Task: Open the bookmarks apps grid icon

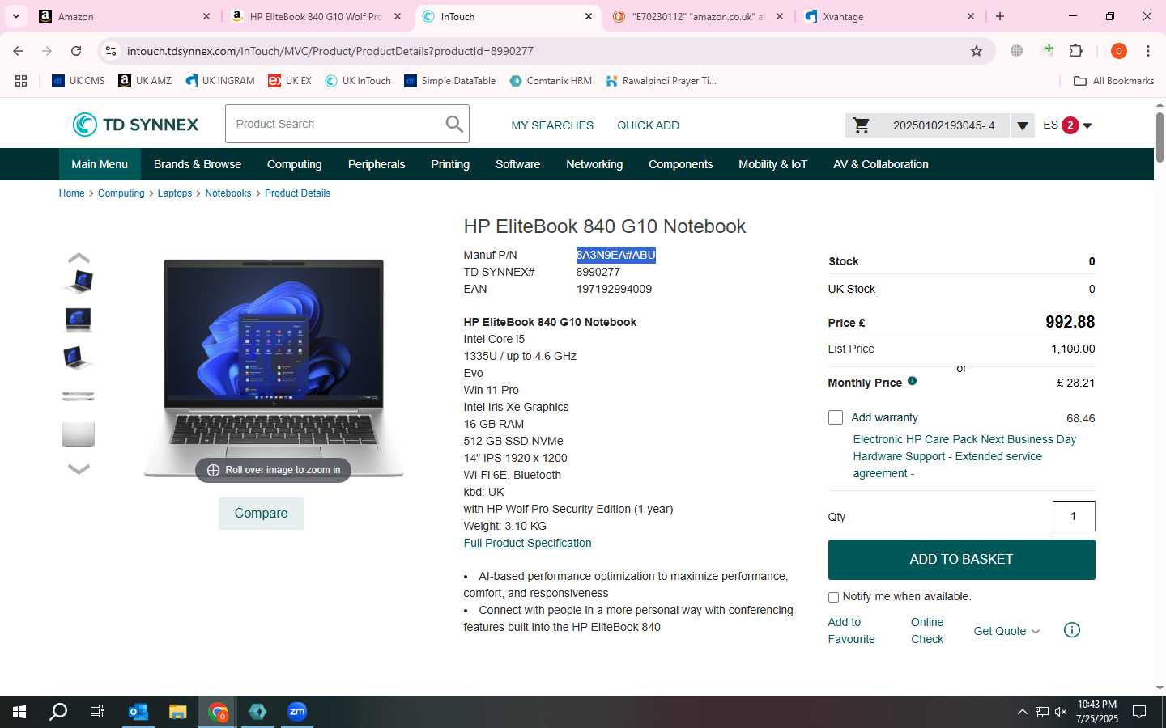Action: [21, 81]
